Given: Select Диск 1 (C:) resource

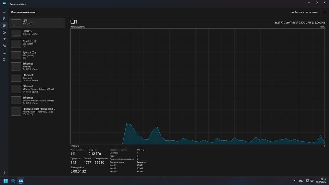Looking at the screenshot, I should tap(37, 55).
